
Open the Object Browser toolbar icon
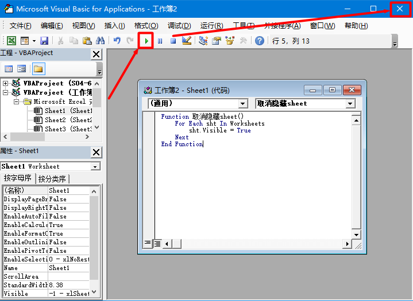(230, 41)
